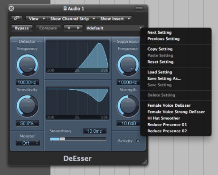The width and height of the screenshot is (218, 175).
Task: Open the Show Channel Strip dropdown
Action: click(72, 18)
